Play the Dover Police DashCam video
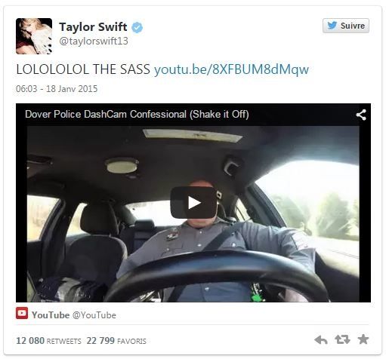386x359 pixels. coord(193,203)
